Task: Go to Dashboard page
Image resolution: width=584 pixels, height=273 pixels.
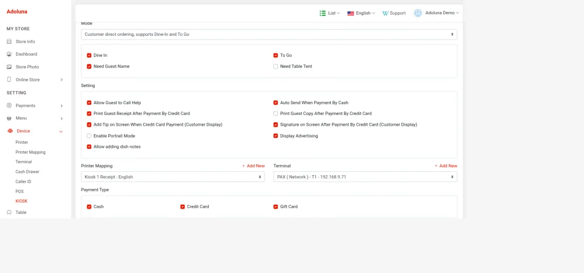Action: 26,54
